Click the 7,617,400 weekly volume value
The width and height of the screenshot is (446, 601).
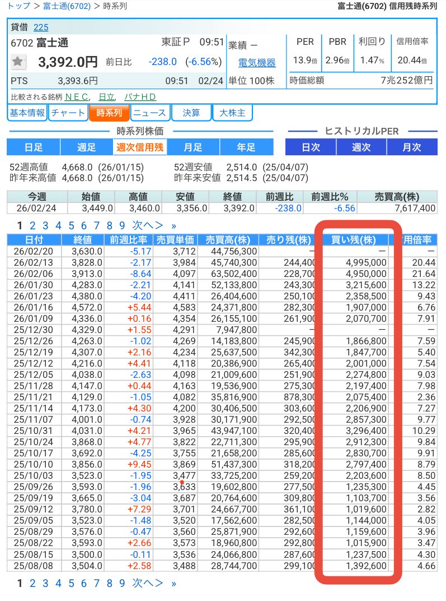(x=415, y=208)
